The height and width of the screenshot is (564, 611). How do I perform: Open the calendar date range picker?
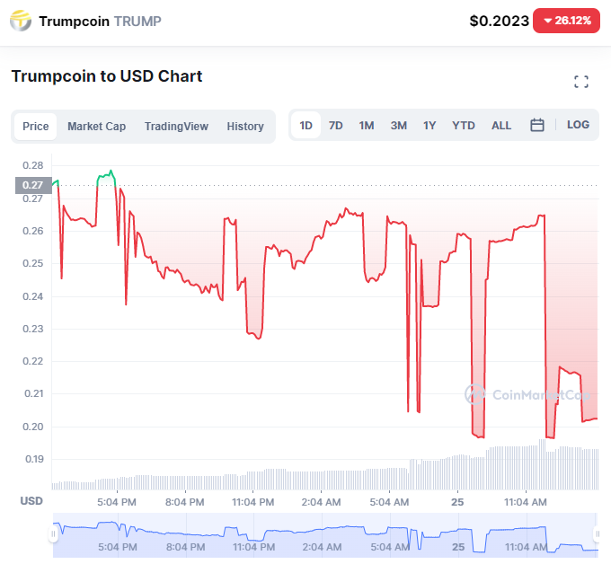(537, 125)
